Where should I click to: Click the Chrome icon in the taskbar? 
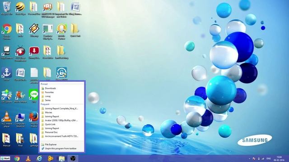coord(17,158)
